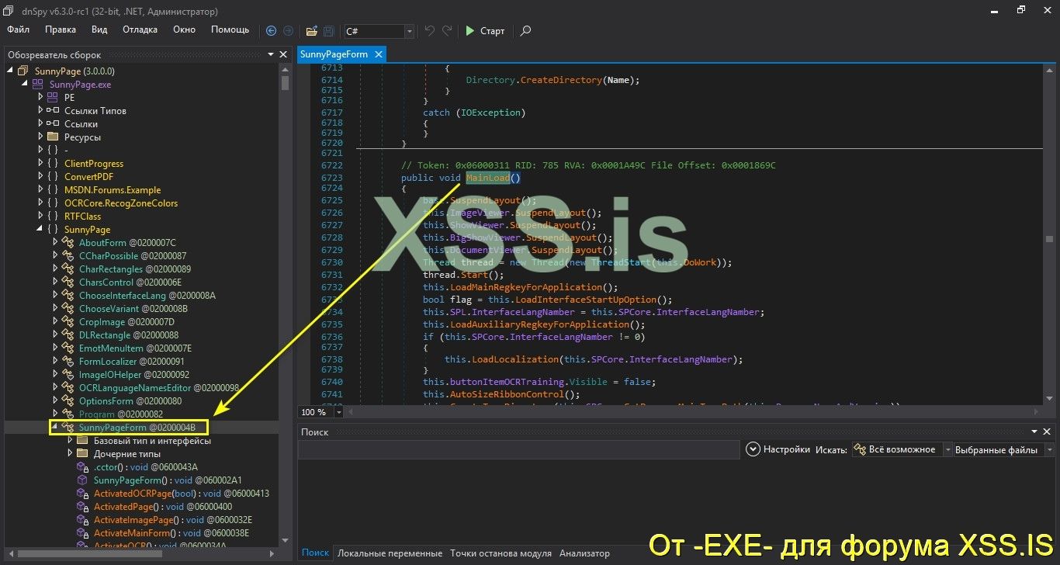This screenshot has width=1060, height=565.
Task: Expand the Ресурсы tree node
Action: coord(40,137)
